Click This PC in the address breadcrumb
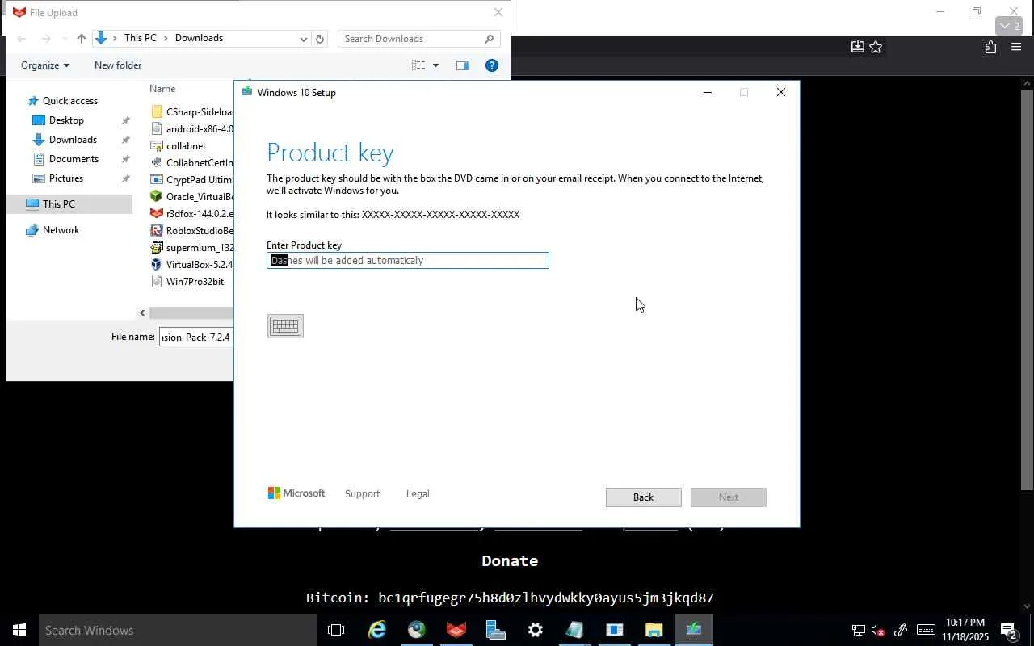 tap(141, 38)
